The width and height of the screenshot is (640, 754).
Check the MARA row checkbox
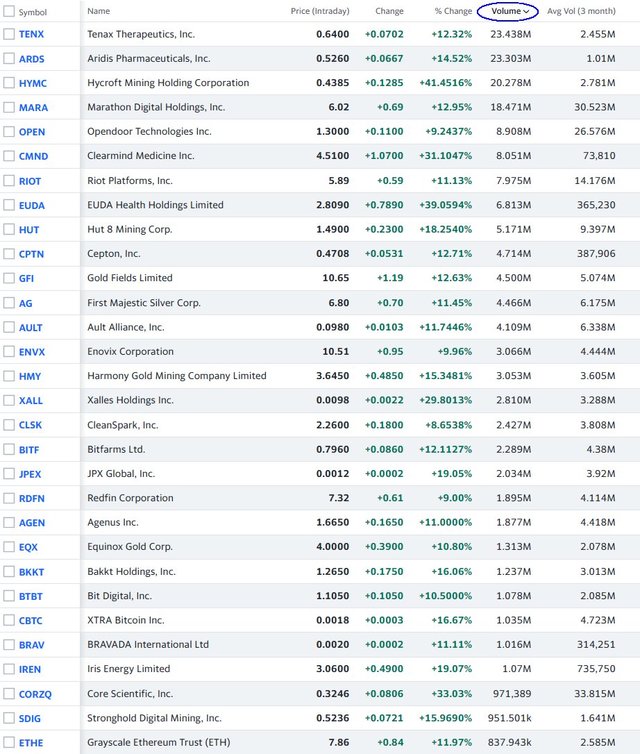click(9, 107)
